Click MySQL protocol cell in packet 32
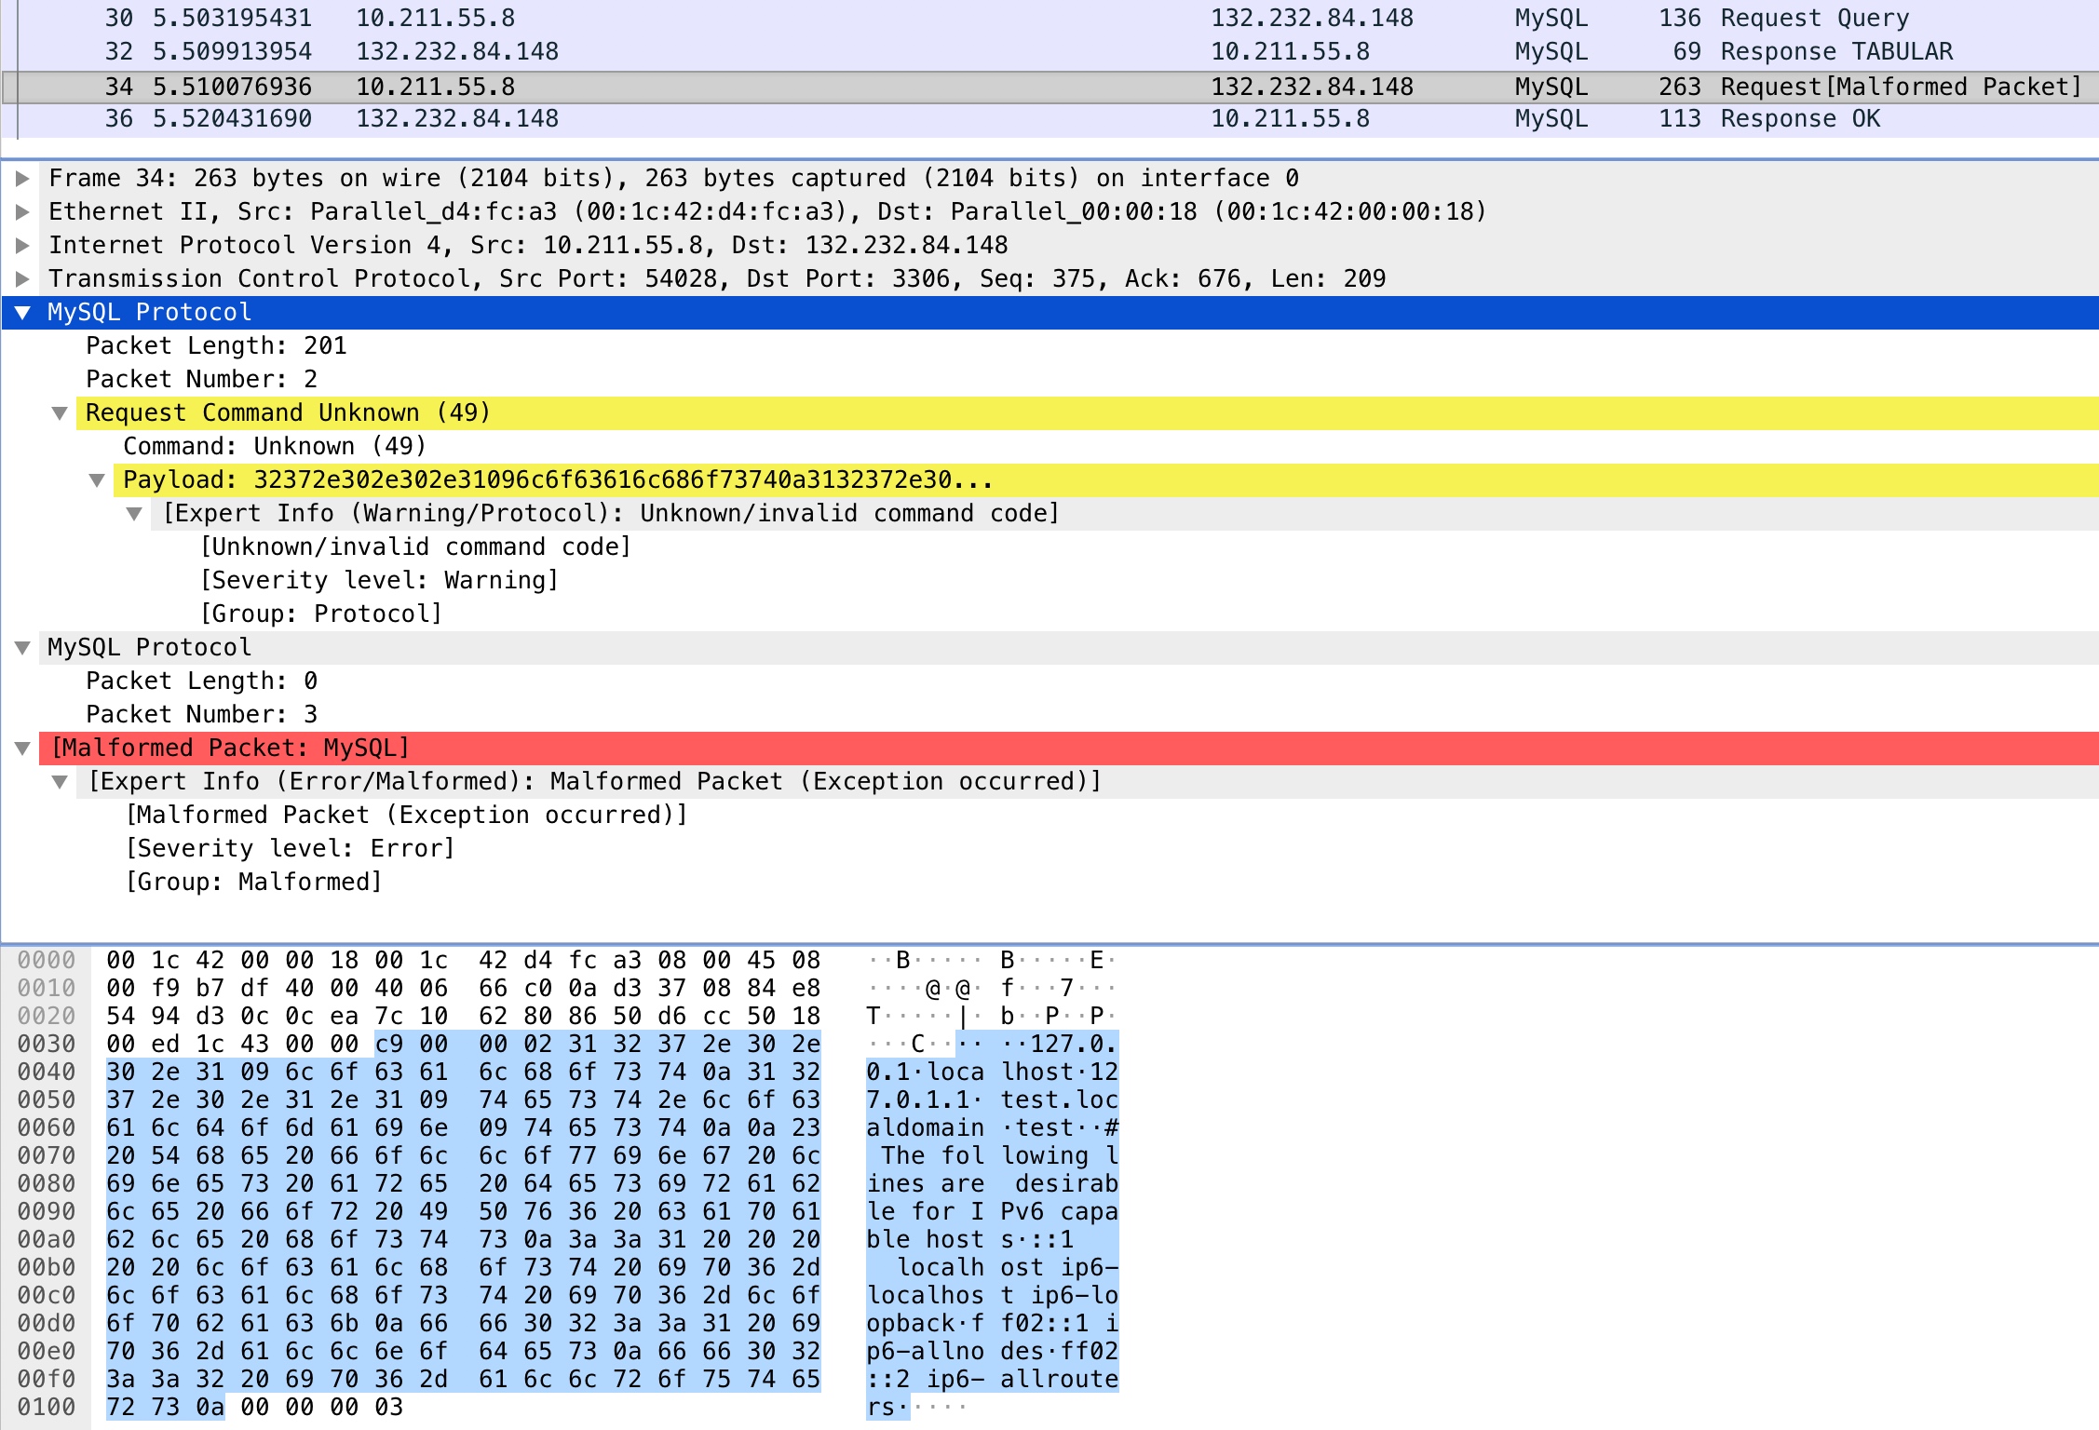The image size is (2099, 1430). (1551, 51)
